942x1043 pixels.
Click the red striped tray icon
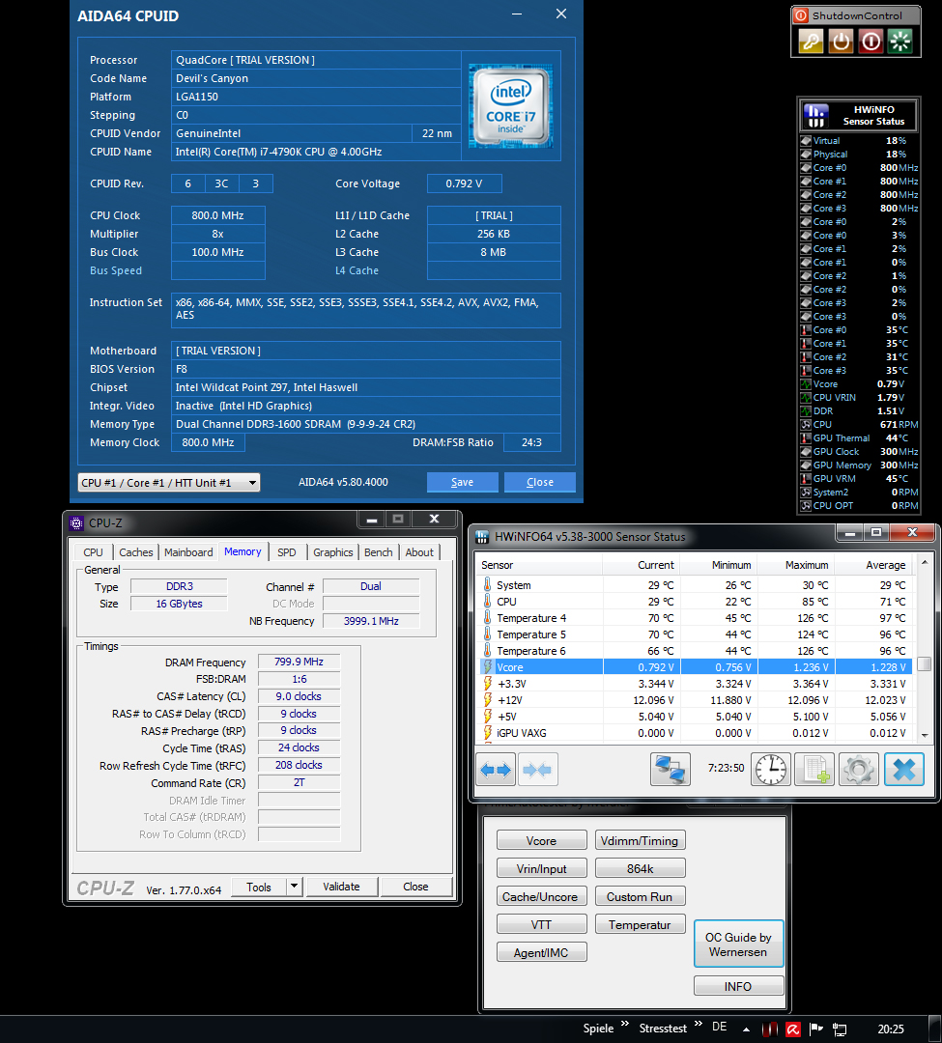click(770, 1029)
